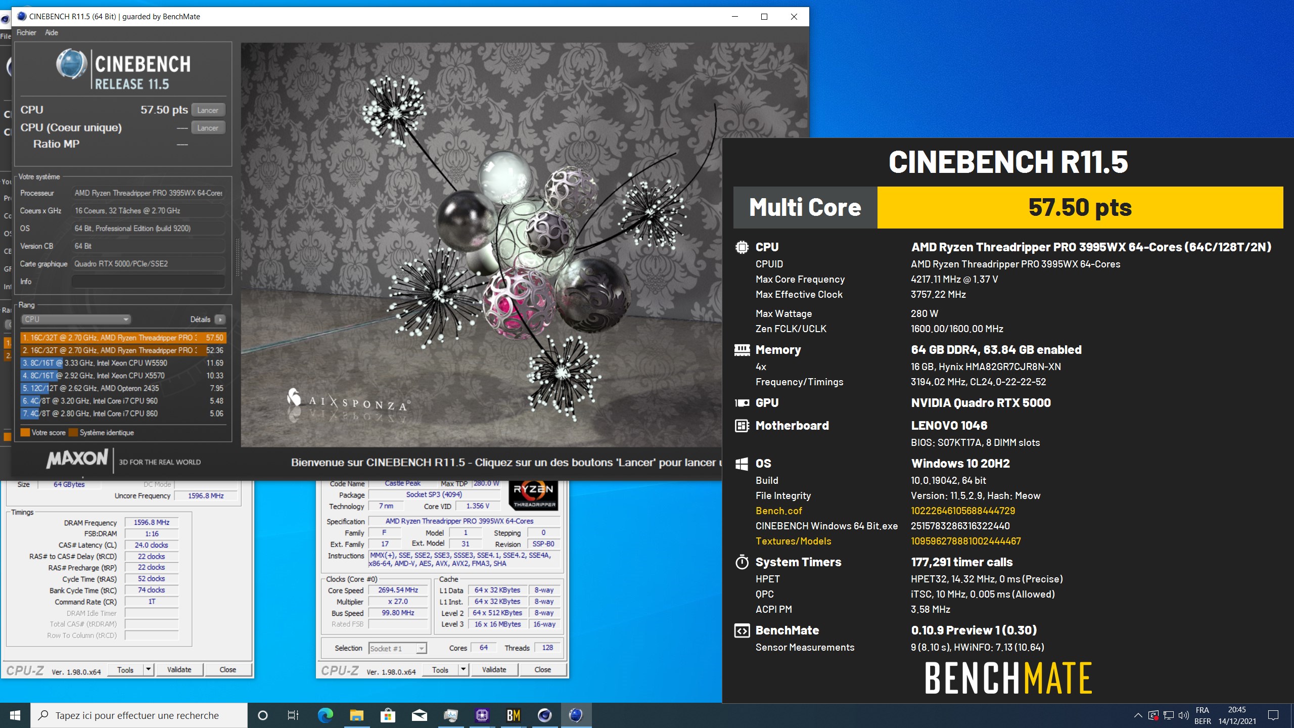Select Intel Core i7 CPU 960 ranking row
This screenshot has height=728, width=1294.
[123, 401]
